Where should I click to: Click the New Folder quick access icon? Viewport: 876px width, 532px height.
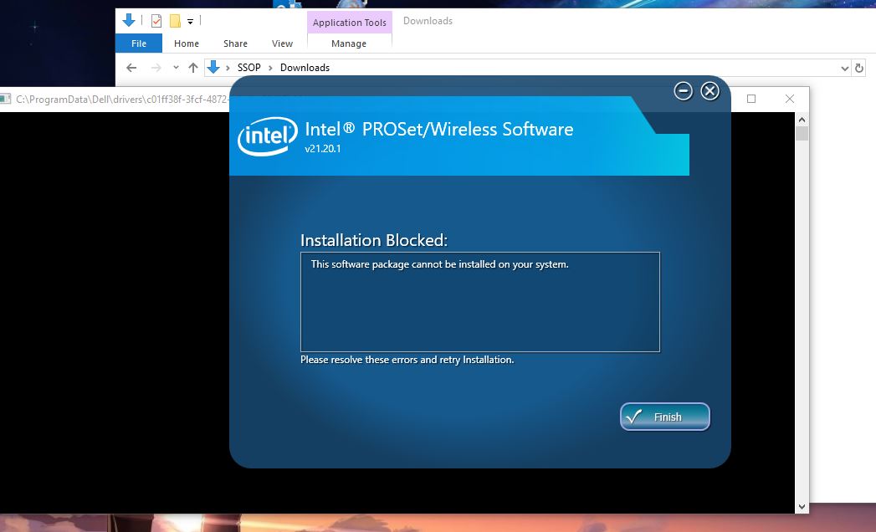tap(175, 21)
